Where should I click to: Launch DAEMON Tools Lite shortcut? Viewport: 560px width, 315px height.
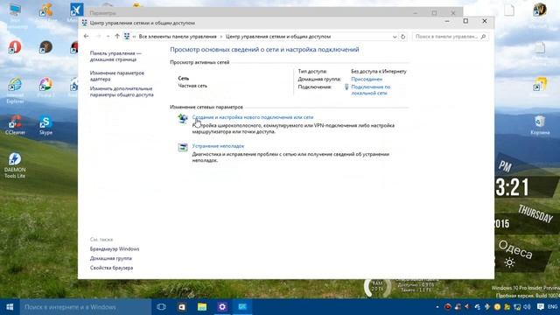[15, 165]
